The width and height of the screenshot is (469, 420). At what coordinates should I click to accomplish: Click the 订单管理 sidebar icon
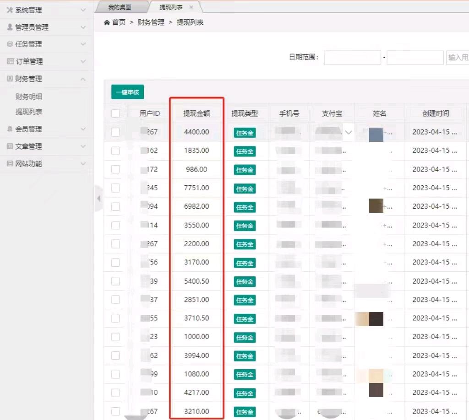pyautogui.click(x=10, y=61)
